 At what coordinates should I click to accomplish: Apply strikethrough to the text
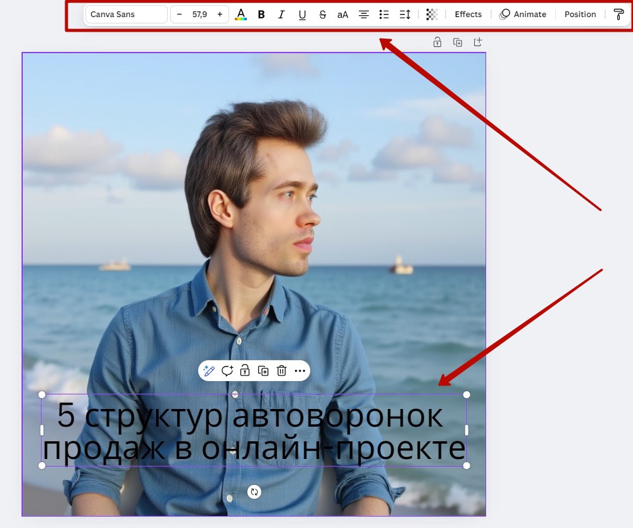click(x=322, y=15)
